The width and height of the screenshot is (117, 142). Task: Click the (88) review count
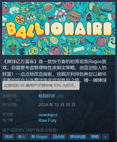60,96
